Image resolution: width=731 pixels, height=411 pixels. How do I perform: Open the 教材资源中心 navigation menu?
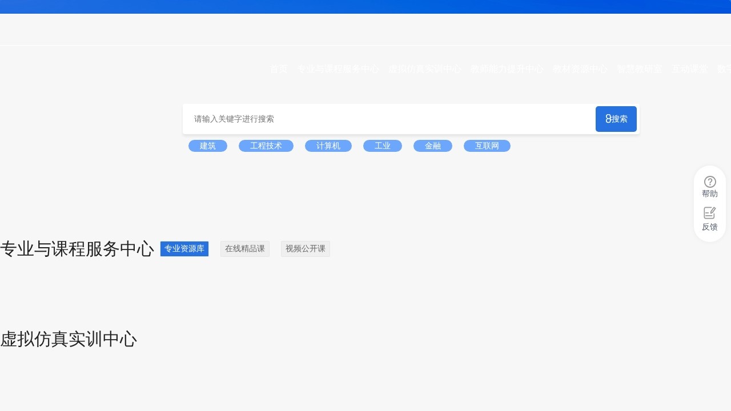pyautogui.click(x=581, y=69)
